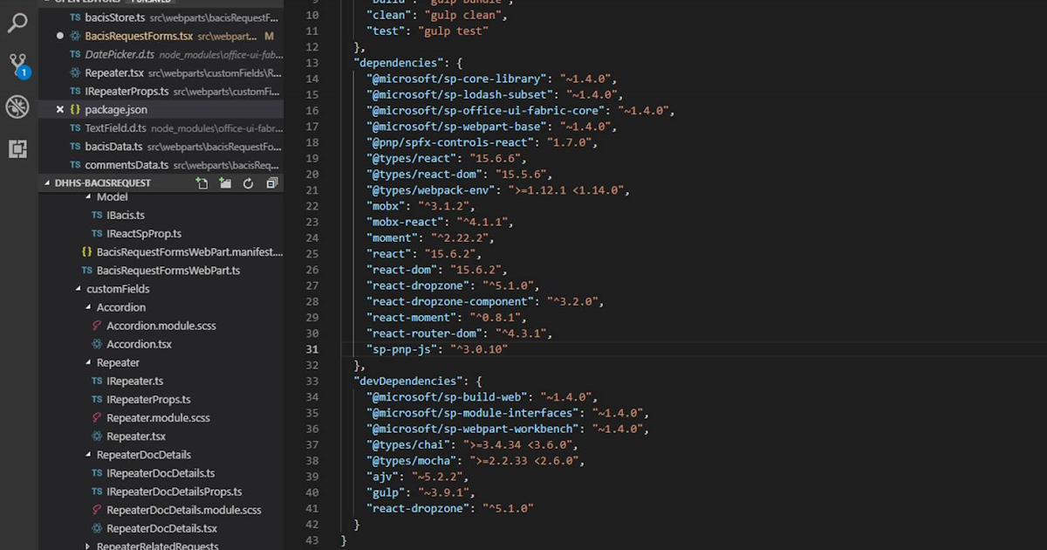The width and height of the screenshot is (1047, 550).
Task: Click braces icon beside BacisRequestFormsWebPart.manifest
Action: pos(87,251)
